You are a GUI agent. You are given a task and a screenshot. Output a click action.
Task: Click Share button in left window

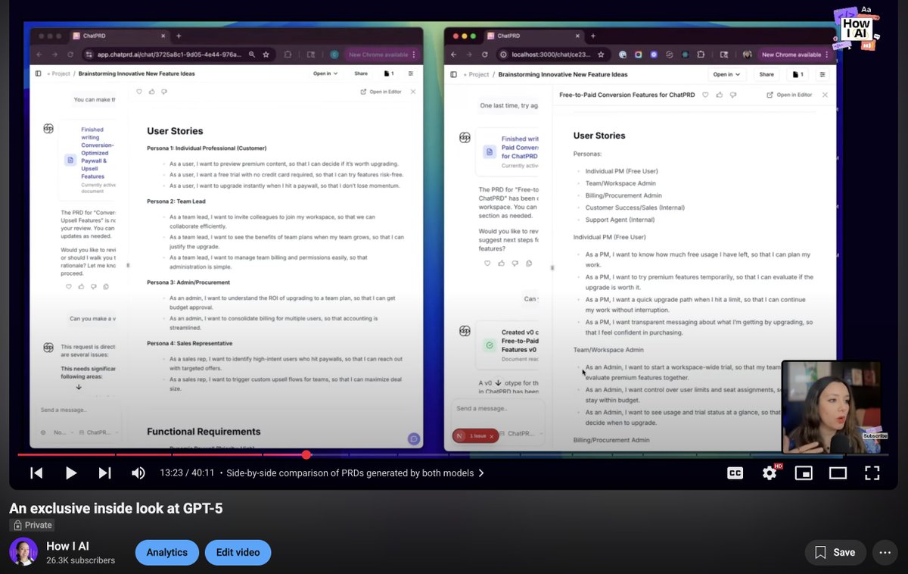(x=361, y=73)
